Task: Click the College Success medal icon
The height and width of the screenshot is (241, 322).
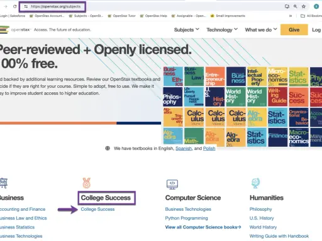Action: pos(86,183)
